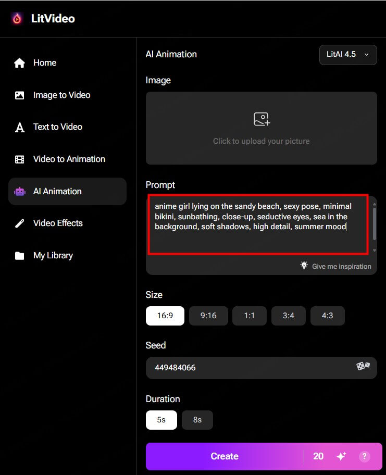This screenshot has height=475, width=386.
Task: Randomize seed with the dice icon
Action: click(x=363, y=367)
